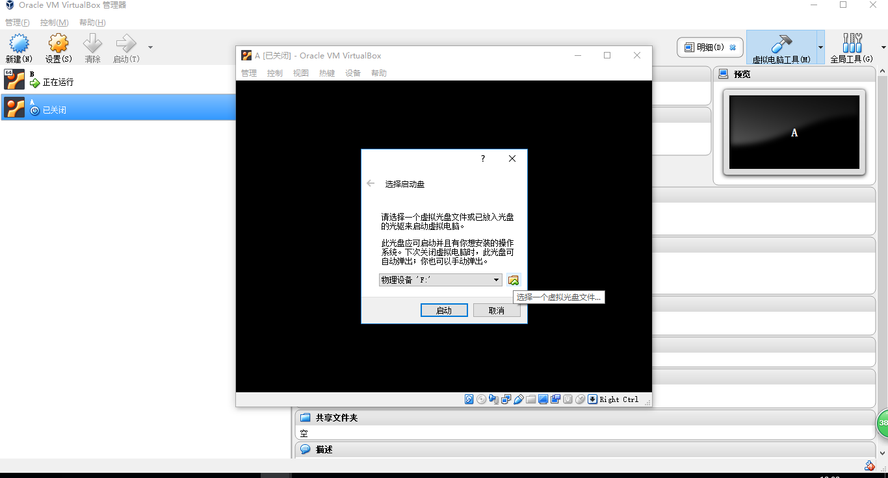888x478 pixels.
Task: Click the VirtualBox logo in the manager title bar
Action: tap(9, 5)
